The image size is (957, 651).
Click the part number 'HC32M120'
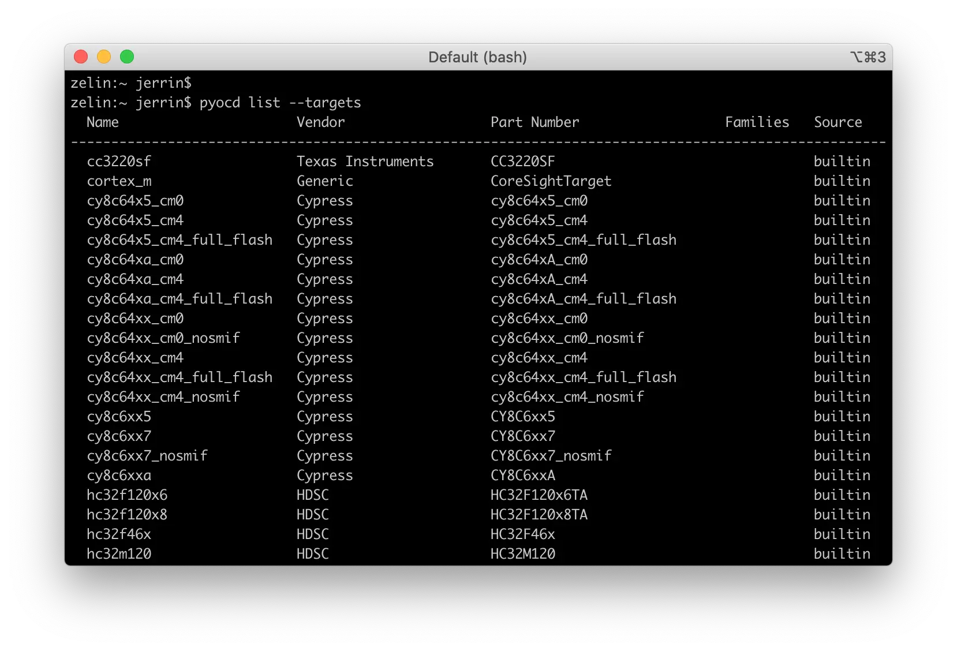tap(523, 554)
